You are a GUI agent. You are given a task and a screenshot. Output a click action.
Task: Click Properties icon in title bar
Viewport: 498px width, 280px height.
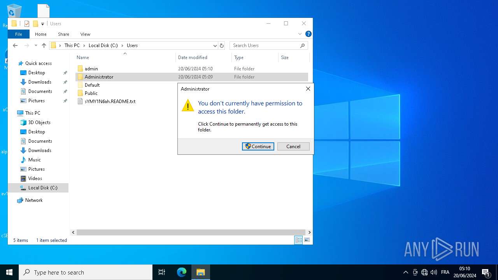pos(27,24)
